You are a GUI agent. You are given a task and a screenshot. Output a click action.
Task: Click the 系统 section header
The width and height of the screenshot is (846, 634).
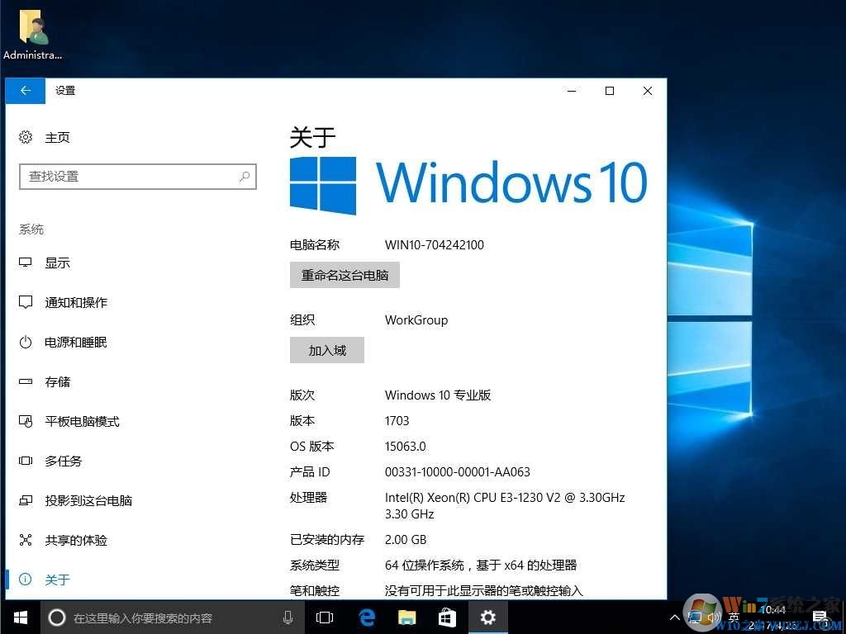tap(31, 229)
